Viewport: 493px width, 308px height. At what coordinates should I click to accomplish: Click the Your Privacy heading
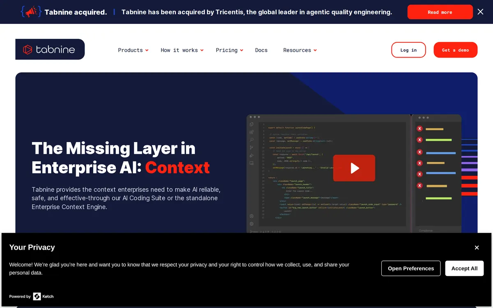pos(32,247)
